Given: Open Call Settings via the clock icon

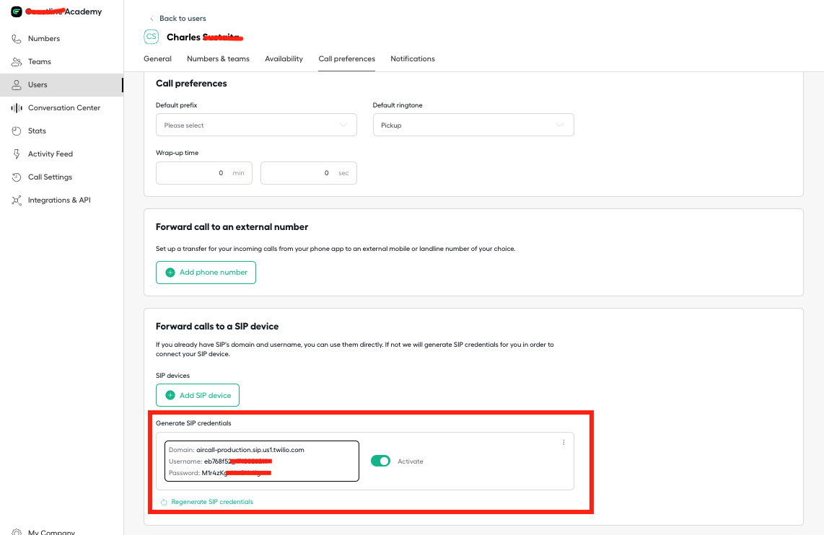Looking at the screenshot, I should (x=17, y=177).
